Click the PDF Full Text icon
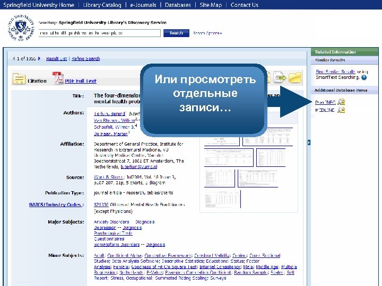Screen dimensions: 382x286 click(x=58, y=78)
